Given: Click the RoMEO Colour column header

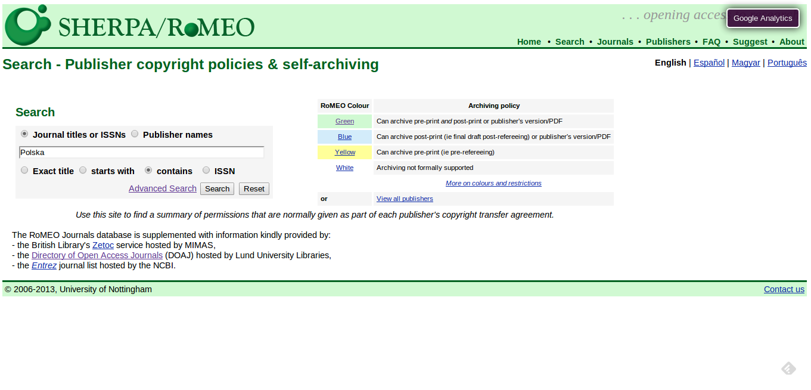Looking at the screenshot, I should 344,106.
